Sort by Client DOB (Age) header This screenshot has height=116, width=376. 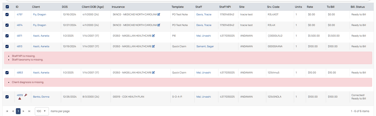click(x=93, y=7)
